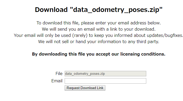Image resolution: width=183 pixels, height=101 pixels.
Task: Click the word "Download" in the page title
Action: click(51, 10)
